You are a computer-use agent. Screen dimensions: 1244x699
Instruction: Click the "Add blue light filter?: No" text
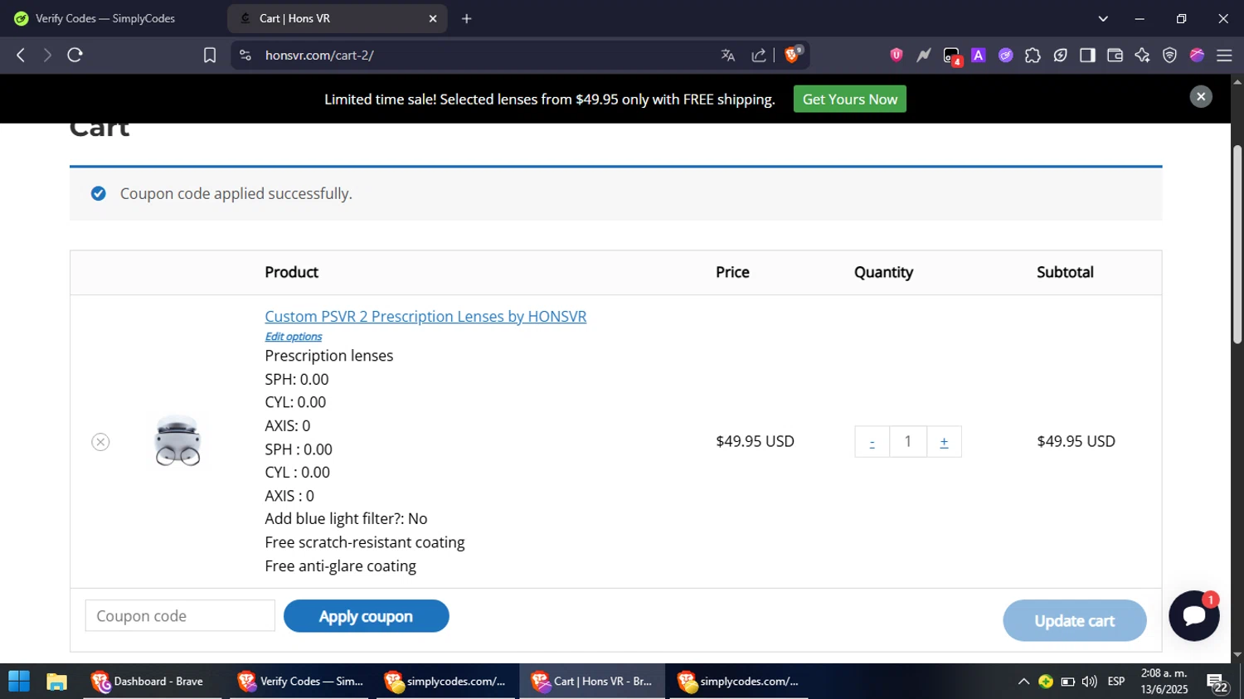point(346,519)
